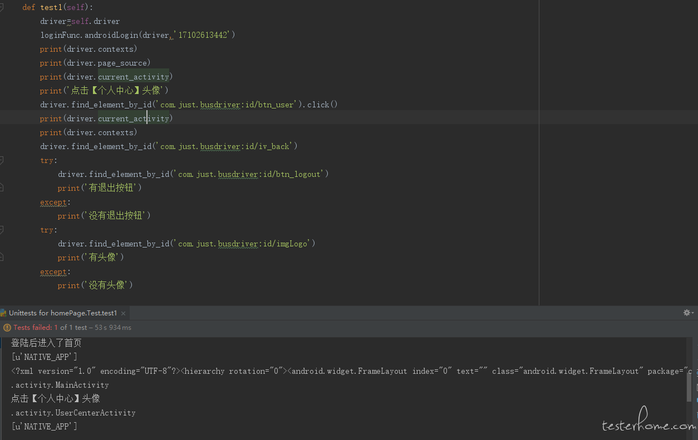The height and width of the screenshot is (440, 698).
Task: Click the imgLogo find_element line
Action: point(187,244)
